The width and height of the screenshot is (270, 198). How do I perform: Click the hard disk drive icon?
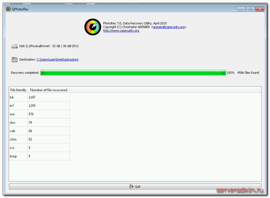14,46
